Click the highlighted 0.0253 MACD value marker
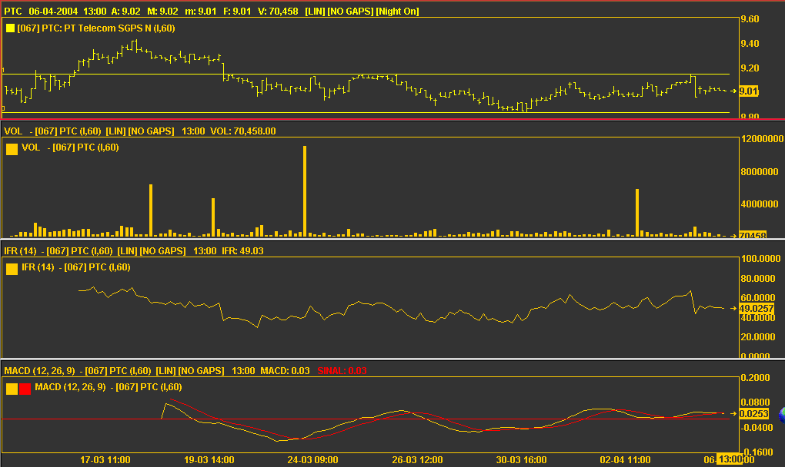 (x=754, y=413)
